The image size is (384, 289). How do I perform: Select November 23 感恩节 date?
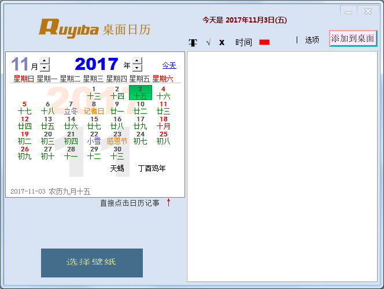coord(117,138)
